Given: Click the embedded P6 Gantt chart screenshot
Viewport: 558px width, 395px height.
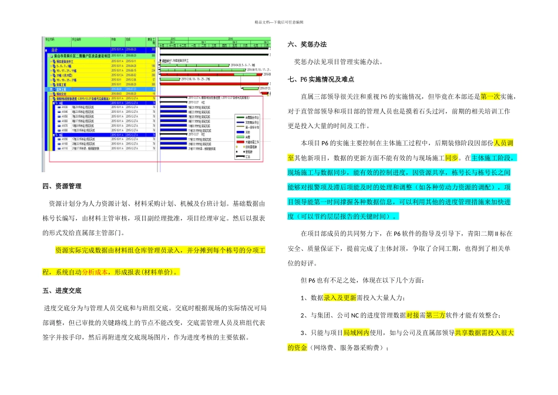Looking at the screenshot, I should [156, 104].
